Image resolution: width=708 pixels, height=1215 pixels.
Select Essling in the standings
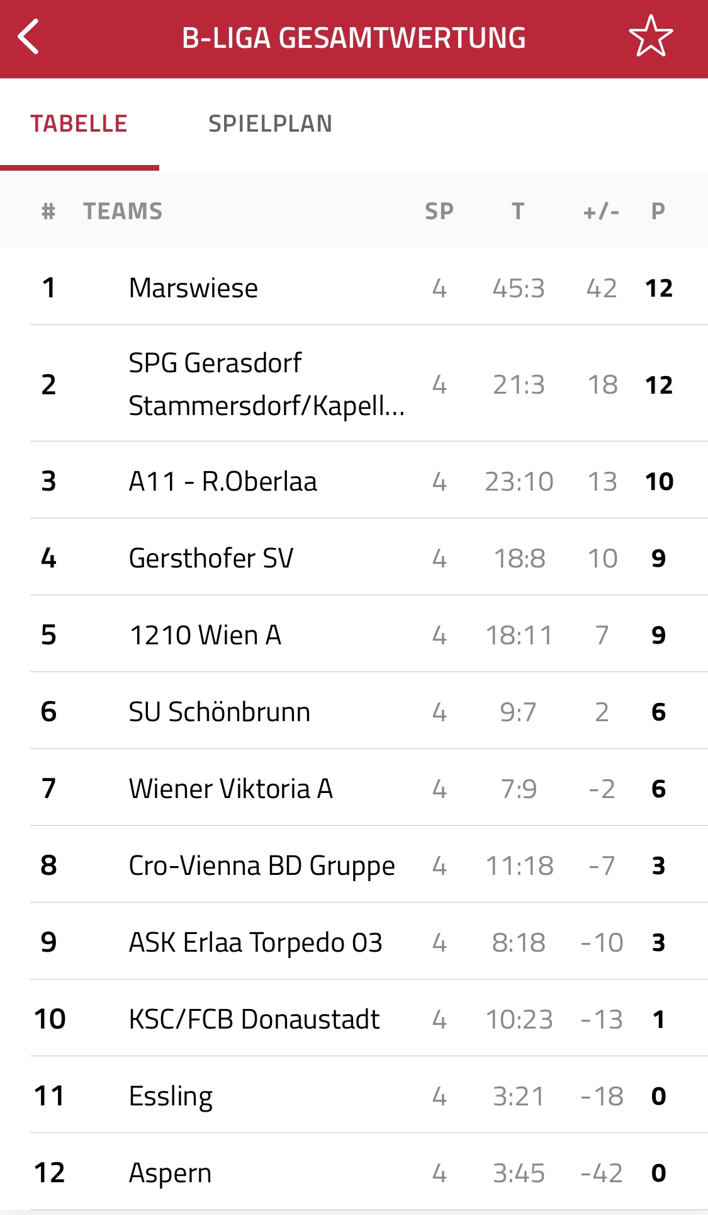(354, 1095)
